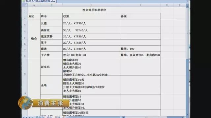Click the remark cell 挂牌: 观众席280, 贵宾席290
The width and height of the screenshot is (211, 118).
[x=140, y=55]
